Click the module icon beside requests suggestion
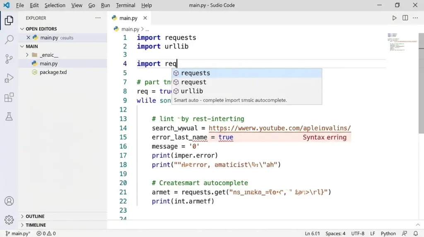Image resolution: width=424 pixels, height=237 pixels. [x=176, y=73]
